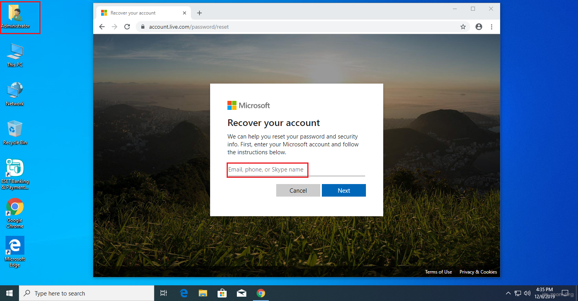The width and height of the screenshot is (578, 301).
Task: Go back in Chrome
Action: coord(102,27)
